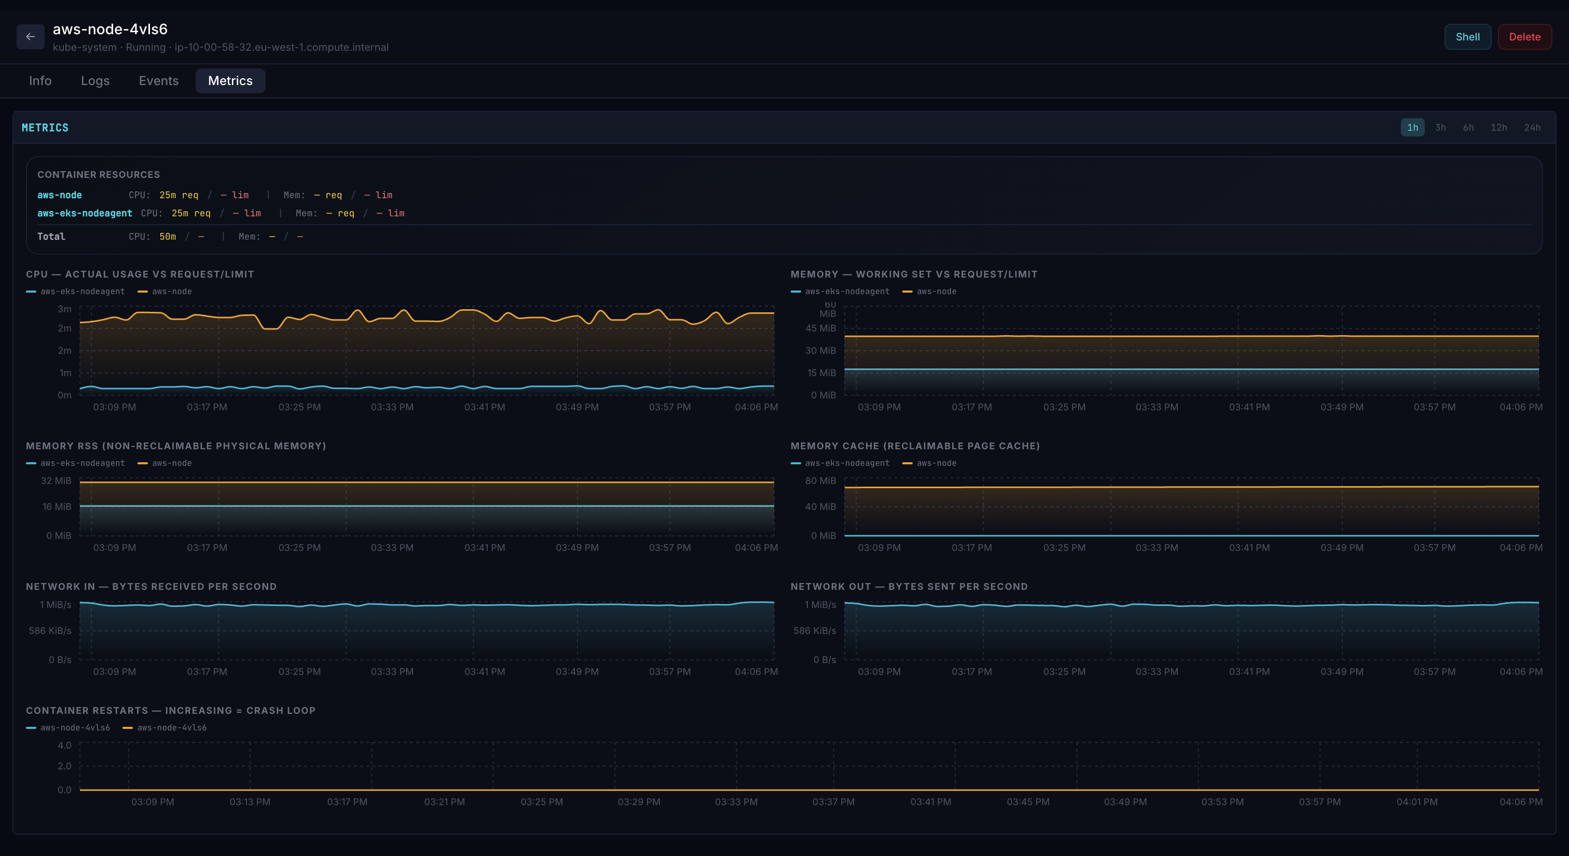
Task: Delete the aws-node-4vls6 pod
Action: (x=1524, y=36)
